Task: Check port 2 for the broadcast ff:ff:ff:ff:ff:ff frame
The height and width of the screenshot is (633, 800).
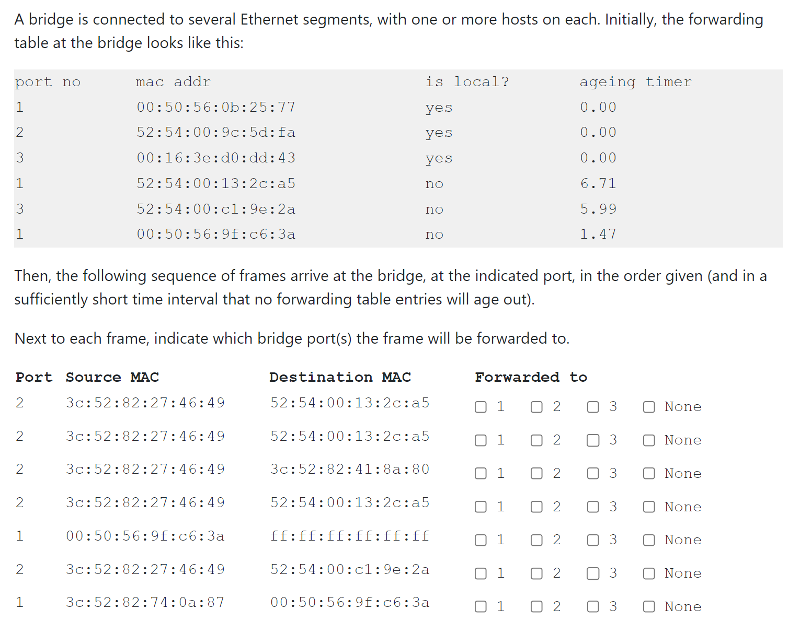Action: tap(536, 540)
